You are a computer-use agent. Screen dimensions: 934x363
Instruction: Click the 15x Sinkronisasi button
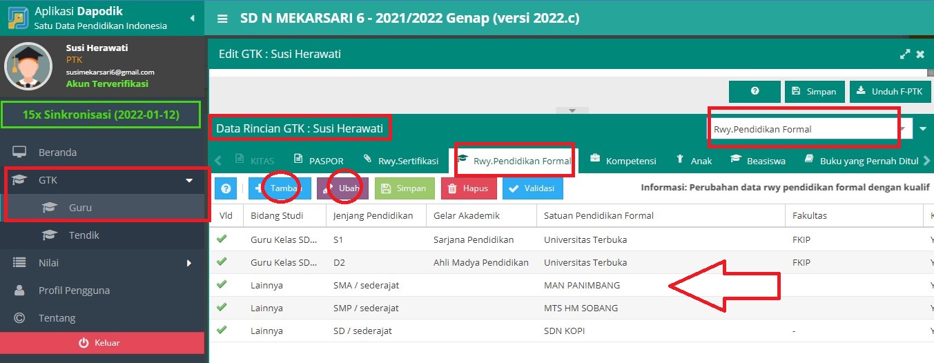pyautogui.click(x=101, y=115)
